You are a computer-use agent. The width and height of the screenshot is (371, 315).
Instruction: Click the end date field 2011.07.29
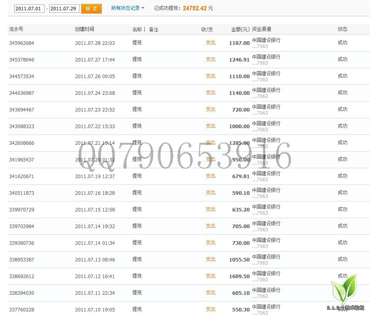tap(64, 8)
